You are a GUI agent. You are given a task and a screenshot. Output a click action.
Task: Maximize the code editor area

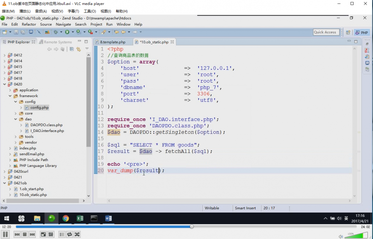point(356,42)
